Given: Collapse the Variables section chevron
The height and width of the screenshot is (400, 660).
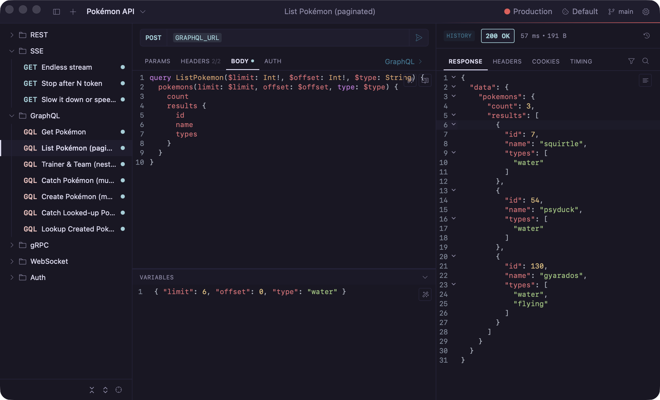Looking at the screenshot, I should [x=425, y=277].
